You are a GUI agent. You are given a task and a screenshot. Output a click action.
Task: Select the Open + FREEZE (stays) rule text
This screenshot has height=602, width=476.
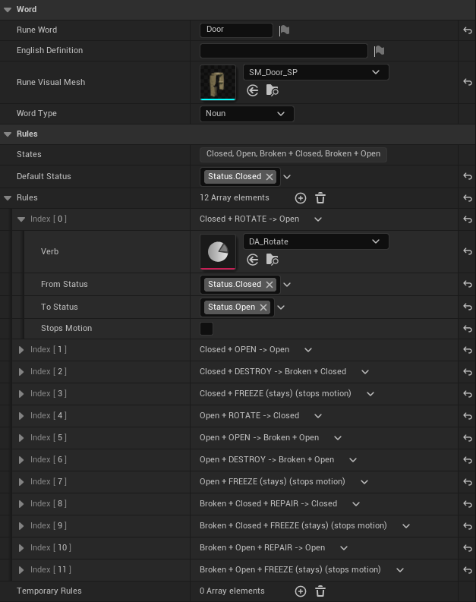pos(273,481)
